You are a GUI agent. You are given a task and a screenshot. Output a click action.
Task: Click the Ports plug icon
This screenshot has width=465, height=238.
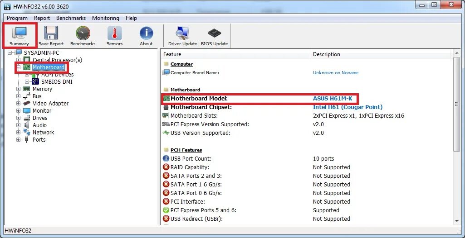coord(27,139)
